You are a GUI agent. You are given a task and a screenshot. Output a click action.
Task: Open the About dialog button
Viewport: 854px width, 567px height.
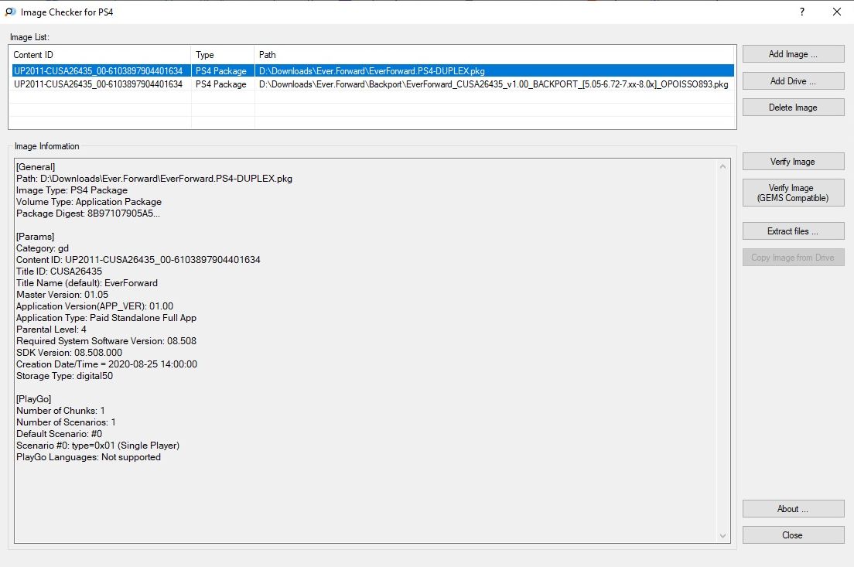(x=793, y=509)
